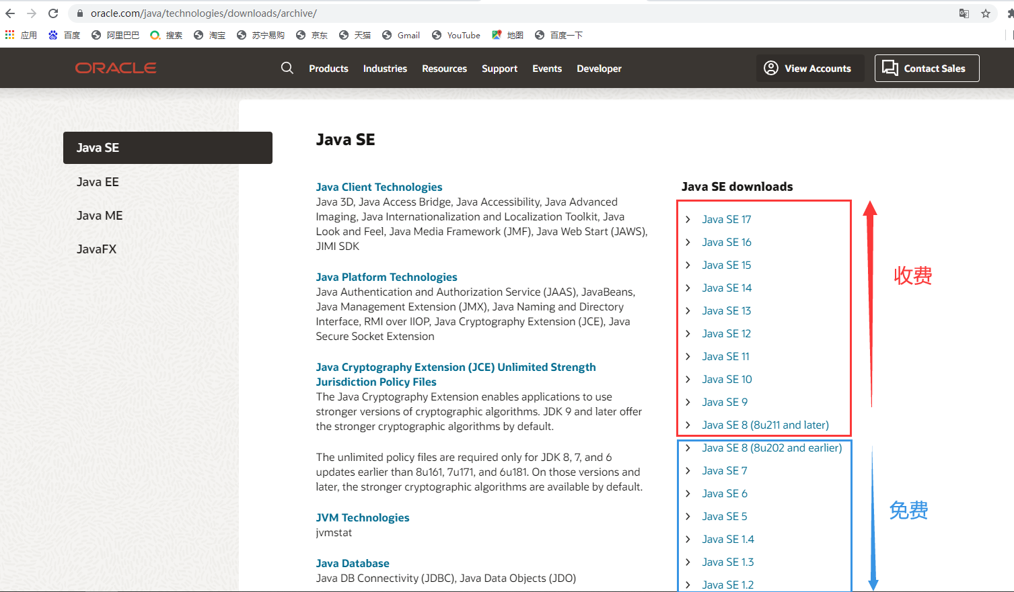Open the Java SE 5 download link

coord(725,517)
